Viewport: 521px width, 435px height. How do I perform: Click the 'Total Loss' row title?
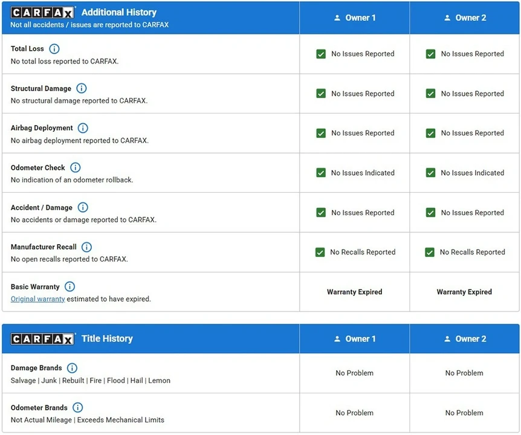(x=27, y=48)
